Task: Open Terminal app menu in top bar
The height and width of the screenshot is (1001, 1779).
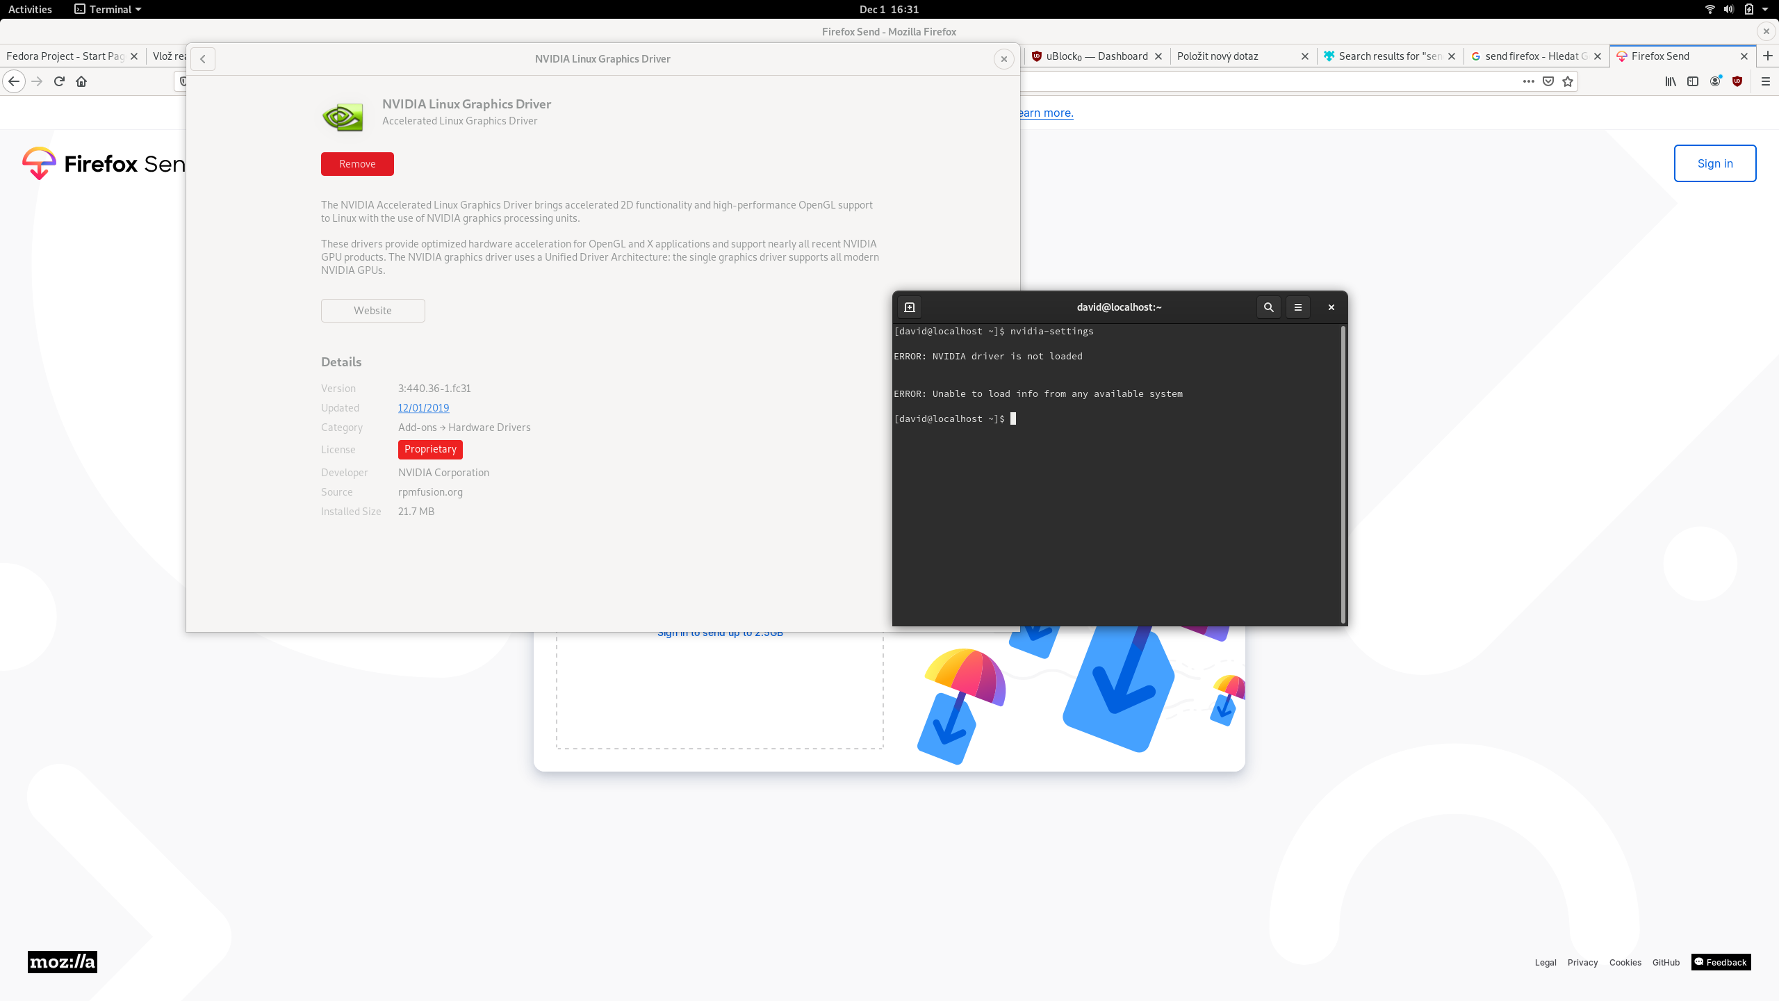Action: tap(108, 9)
